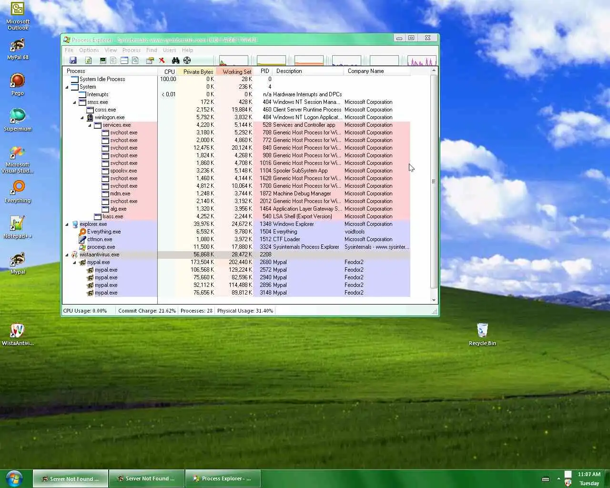Click the Windows Start orb
Screen dimensions: 610x488
14,478
